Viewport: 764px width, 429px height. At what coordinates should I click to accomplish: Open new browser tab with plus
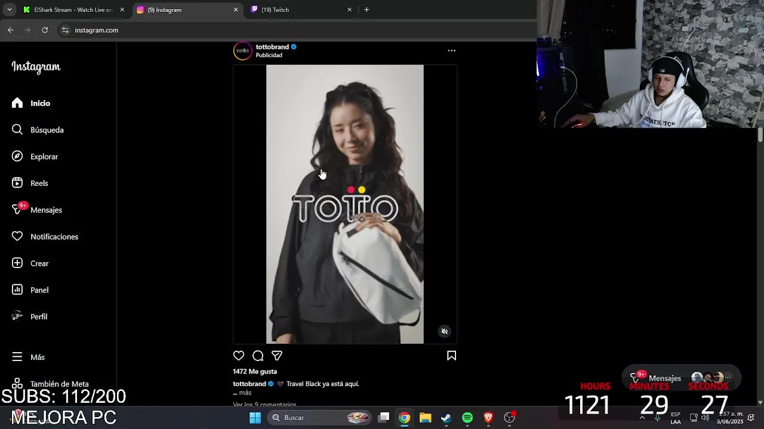(366, 10)
